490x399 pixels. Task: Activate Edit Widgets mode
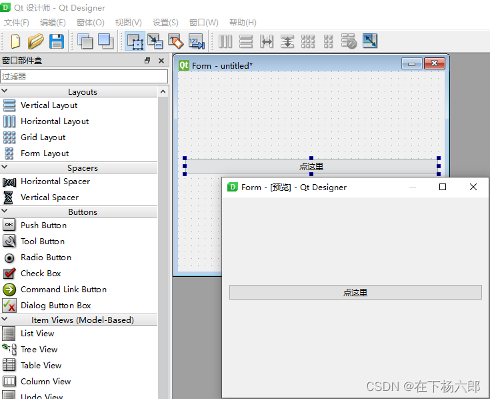tap(135, 41)
